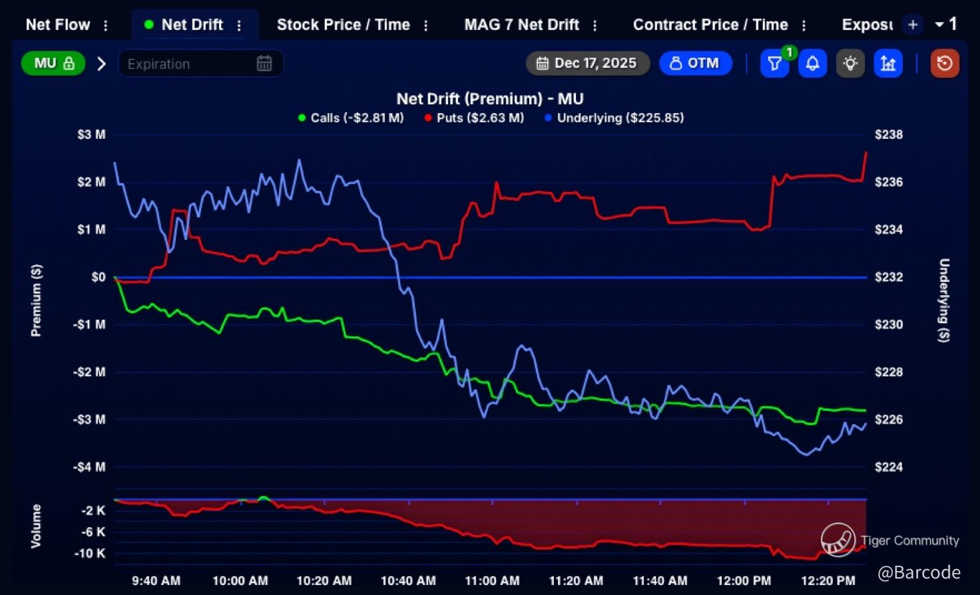980x595 pixels.
Task: Click the 10:20 AM time axis label
Action: pos(324,580)
